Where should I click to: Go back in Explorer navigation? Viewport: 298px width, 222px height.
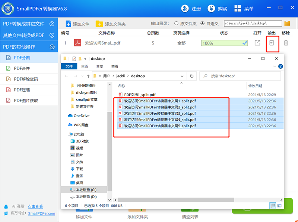coord(66,76)
